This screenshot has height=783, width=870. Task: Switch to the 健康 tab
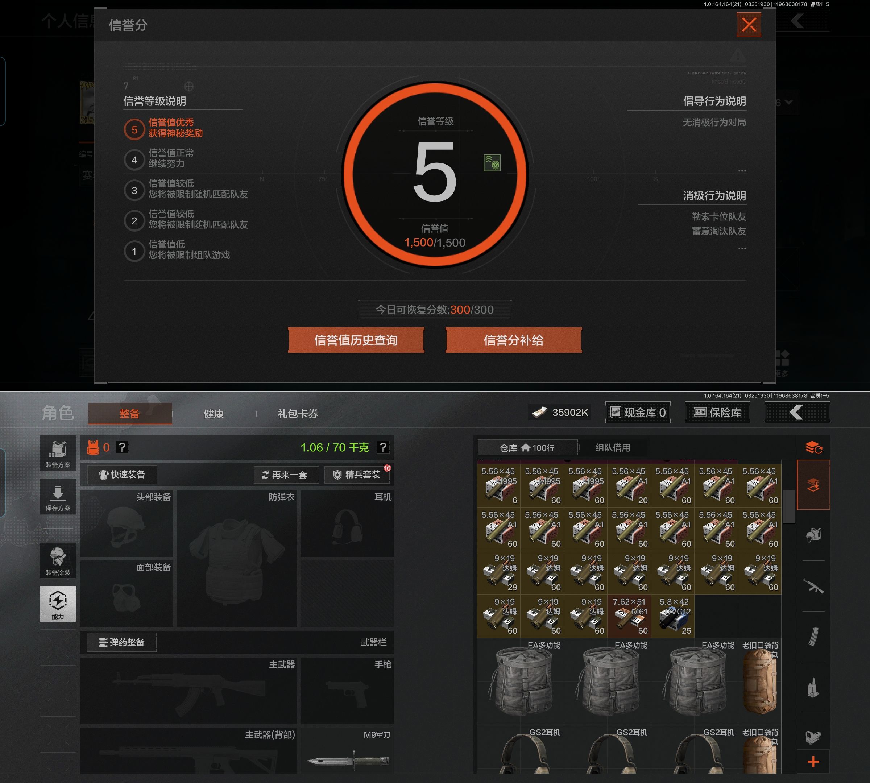pyautogui.click(x=214, y=414)
